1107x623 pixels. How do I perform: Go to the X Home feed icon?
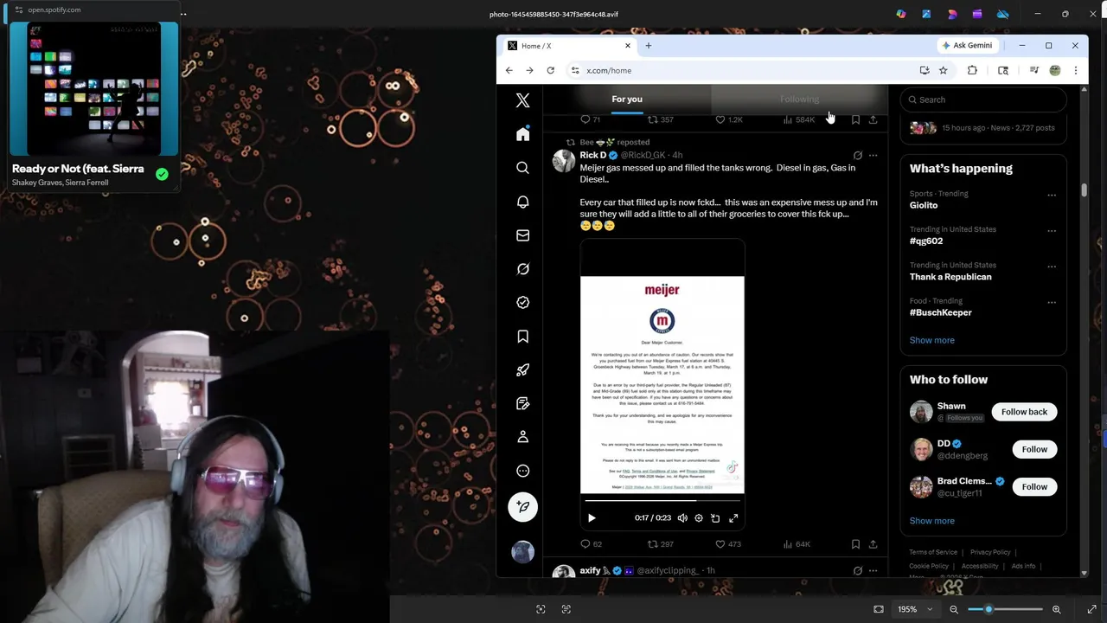pos(522,134)
